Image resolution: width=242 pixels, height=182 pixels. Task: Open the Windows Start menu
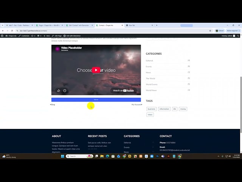62,156
